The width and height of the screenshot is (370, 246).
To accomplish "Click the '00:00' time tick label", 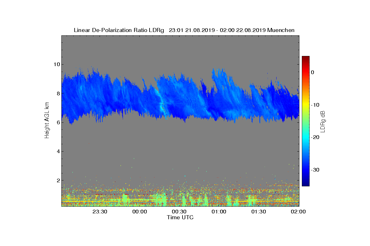I will (139, 212).
